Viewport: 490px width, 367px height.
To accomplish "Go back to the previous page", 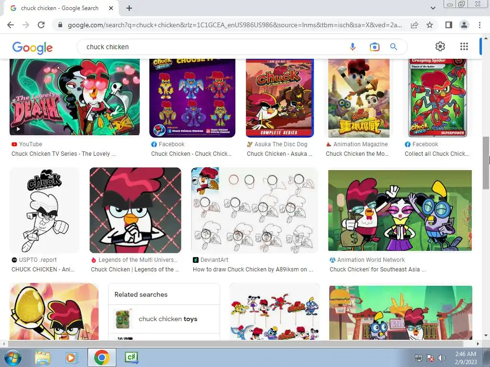I will click(x=11, y=25).
